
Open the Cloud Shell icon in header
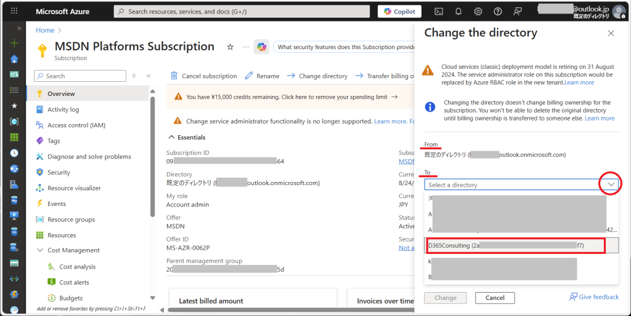point(439,11)
